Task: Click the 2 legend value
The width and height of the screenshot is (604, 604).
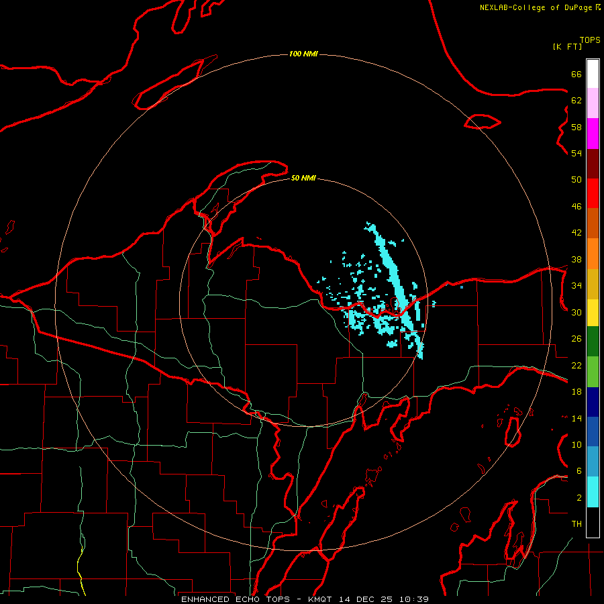Action: [x=579, y=498]
